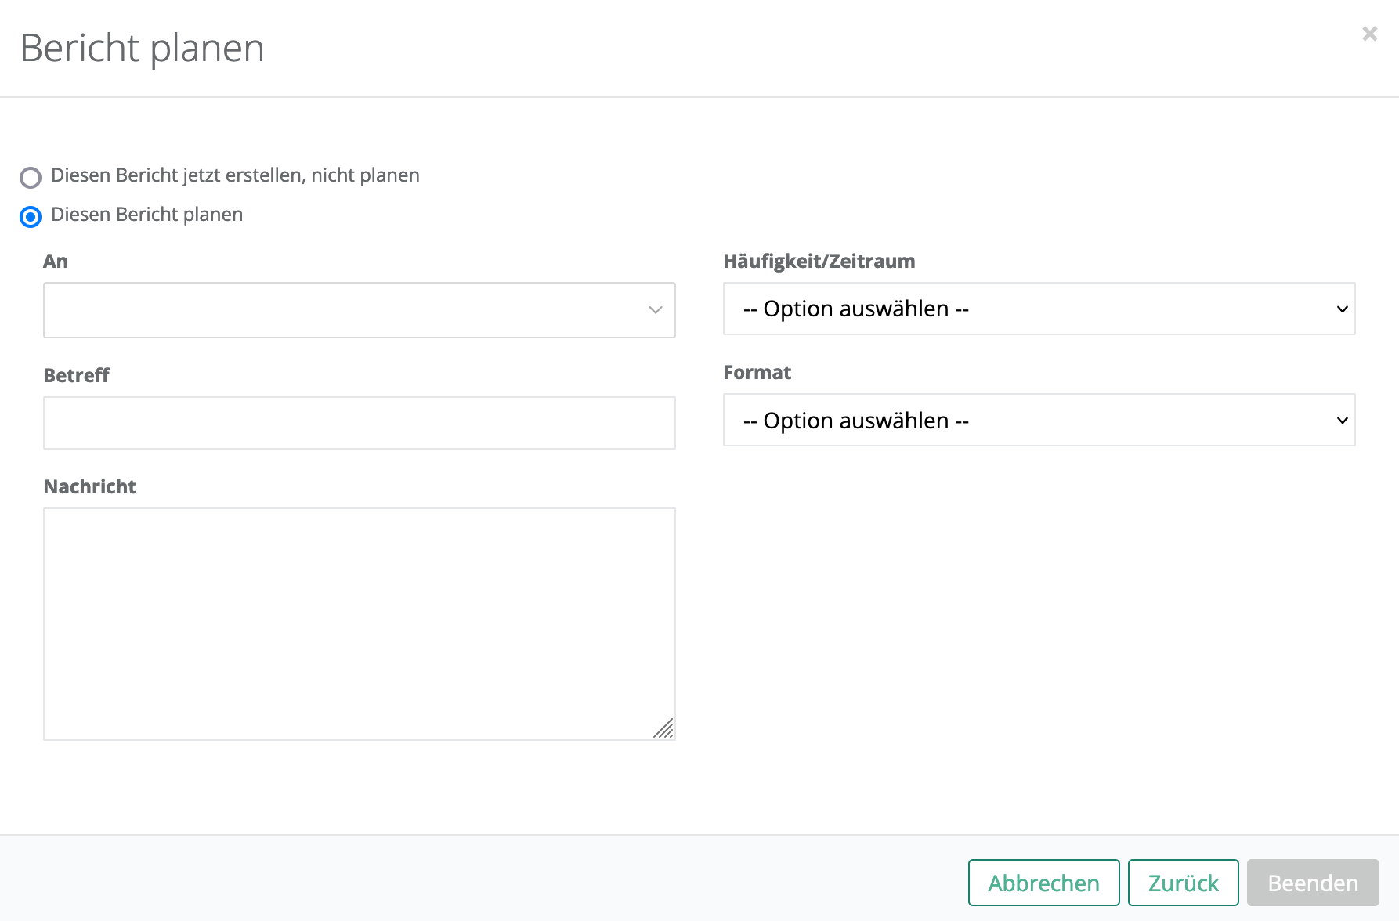Click the Häufigkeit/Zeitraum dropdown arrow icon
1399x921 pixels.
pos(1342,309)
